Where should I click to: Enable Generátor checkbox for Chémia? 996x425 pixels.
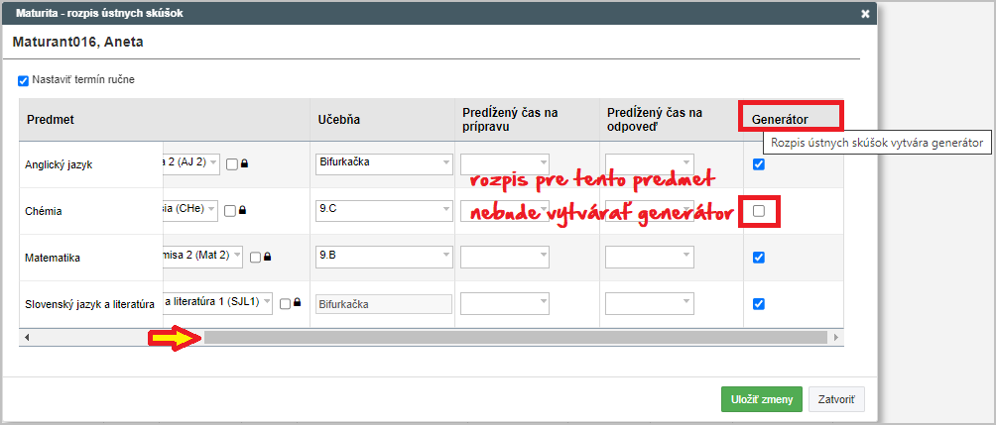point(759,211)
